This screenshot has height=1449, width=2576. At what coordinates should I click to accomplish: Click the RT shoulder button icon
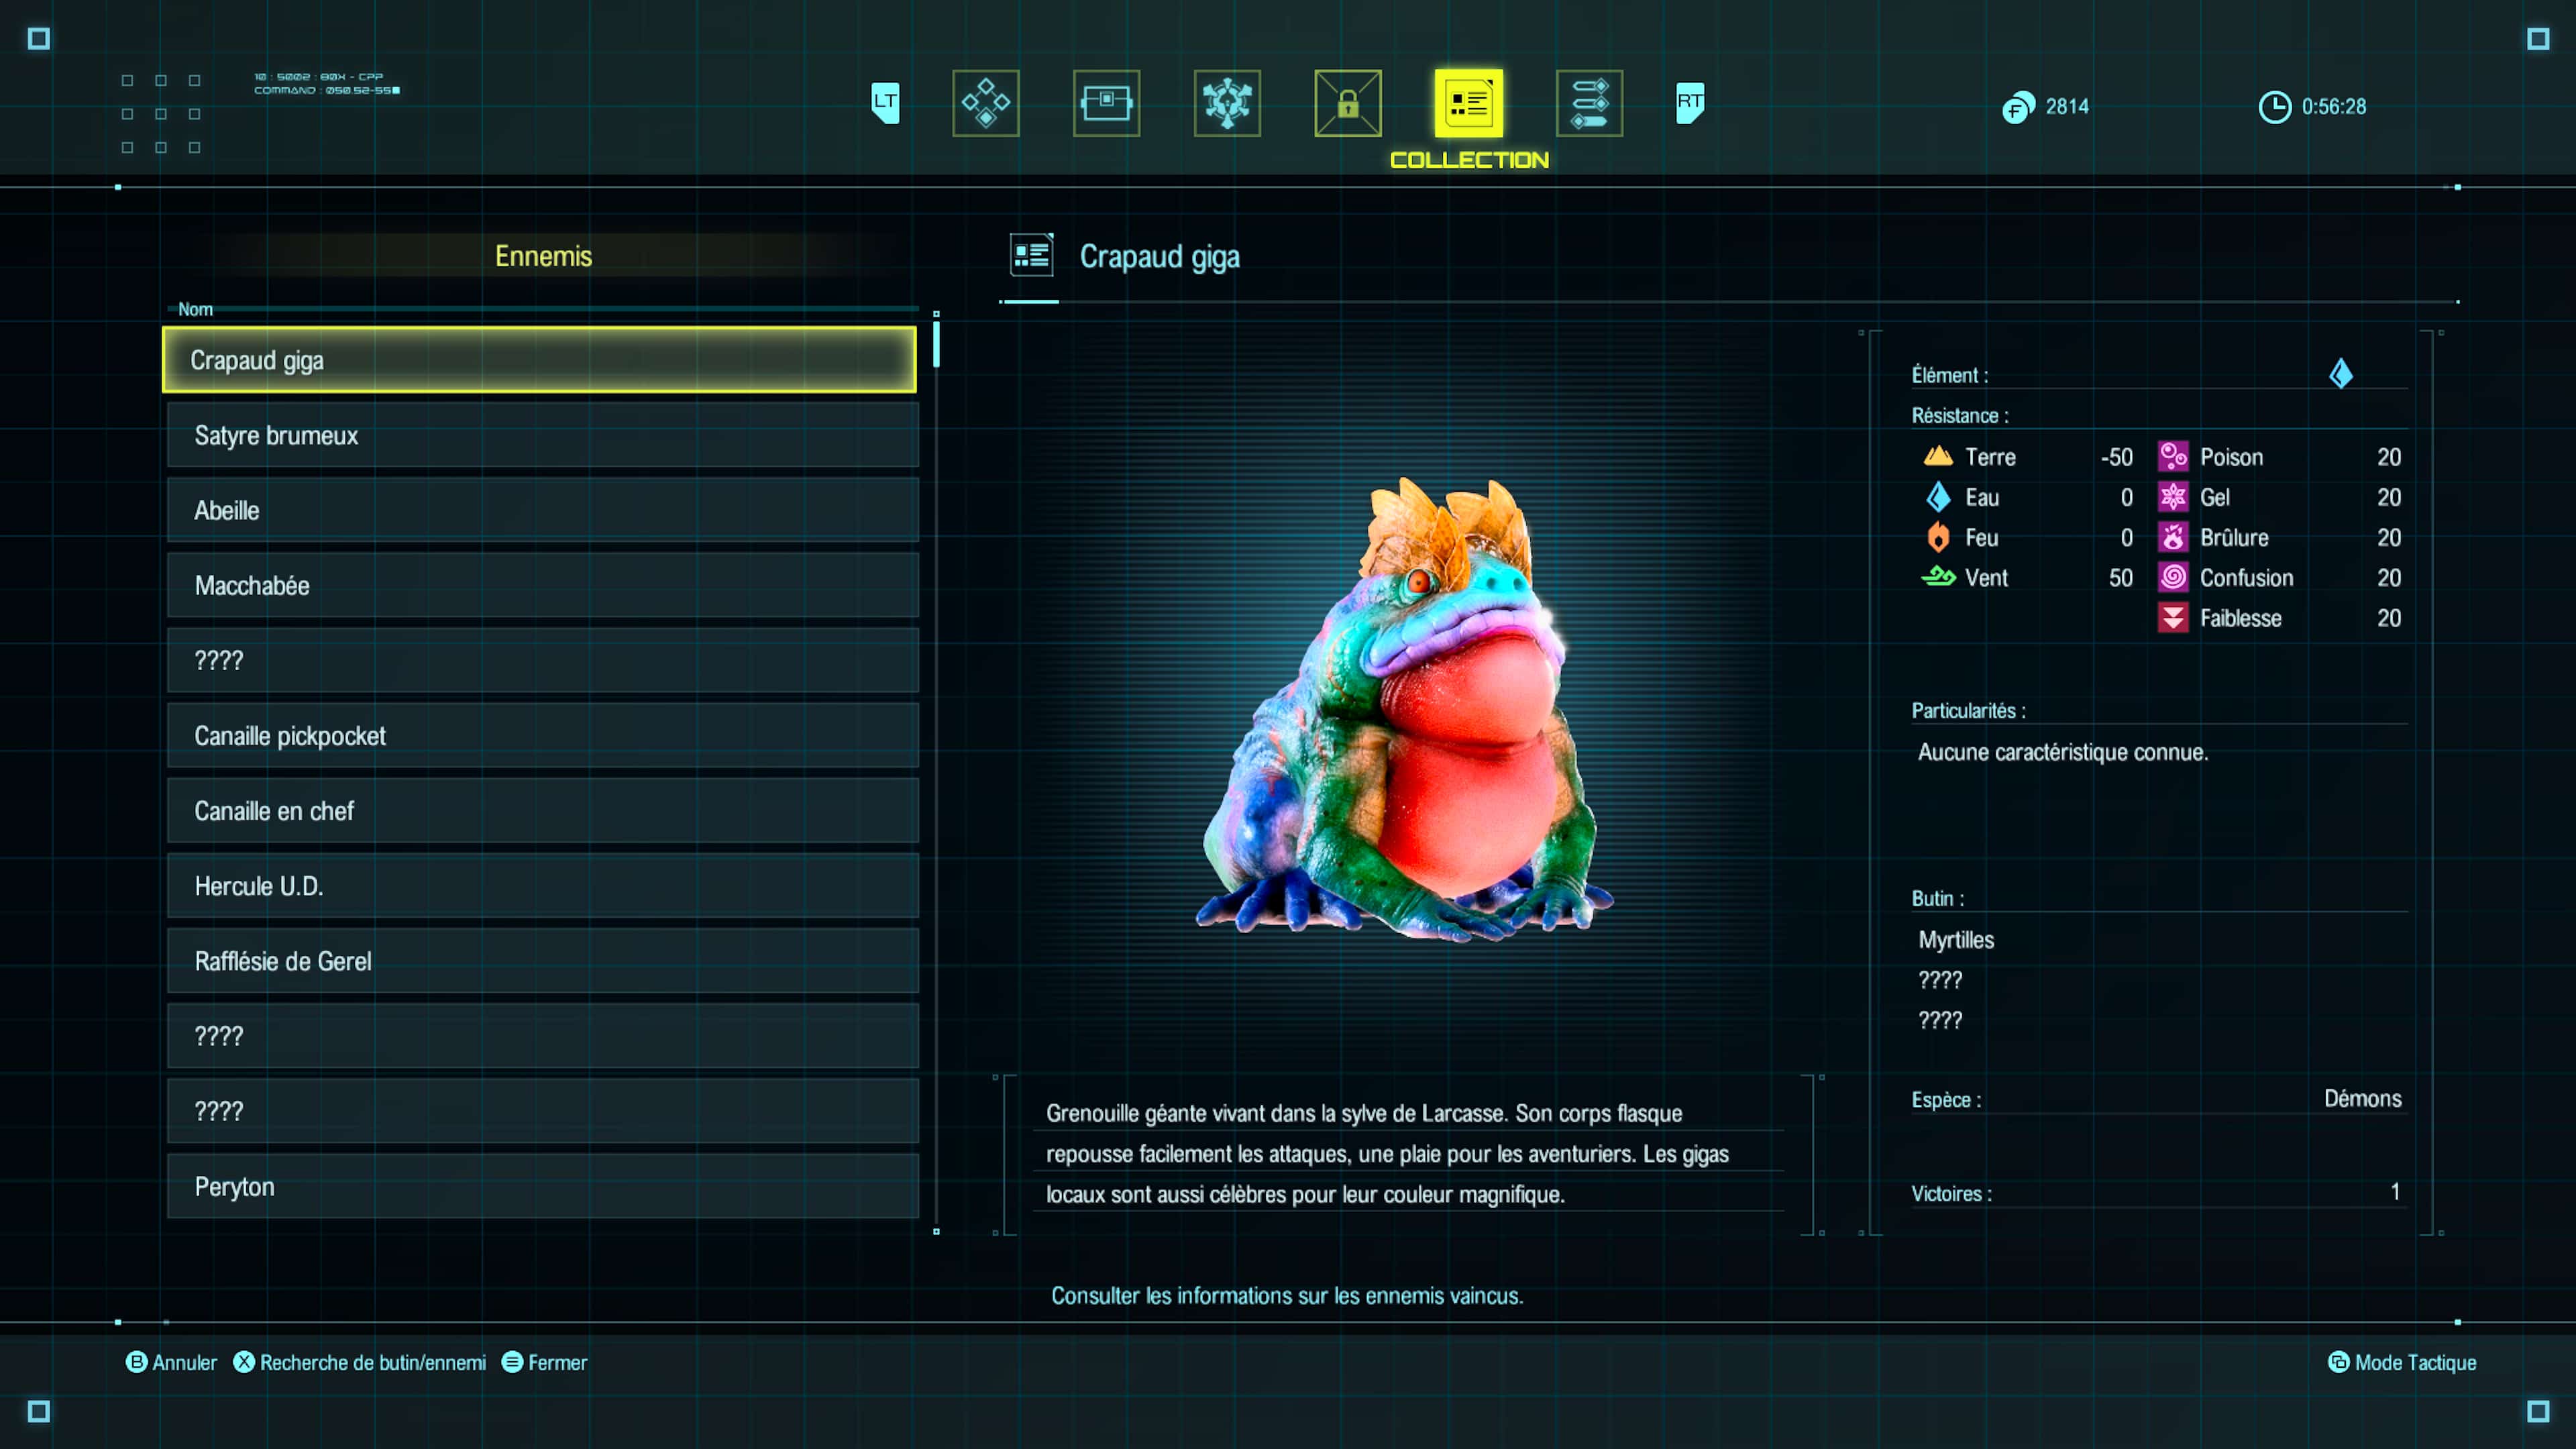click(1690, 103)
